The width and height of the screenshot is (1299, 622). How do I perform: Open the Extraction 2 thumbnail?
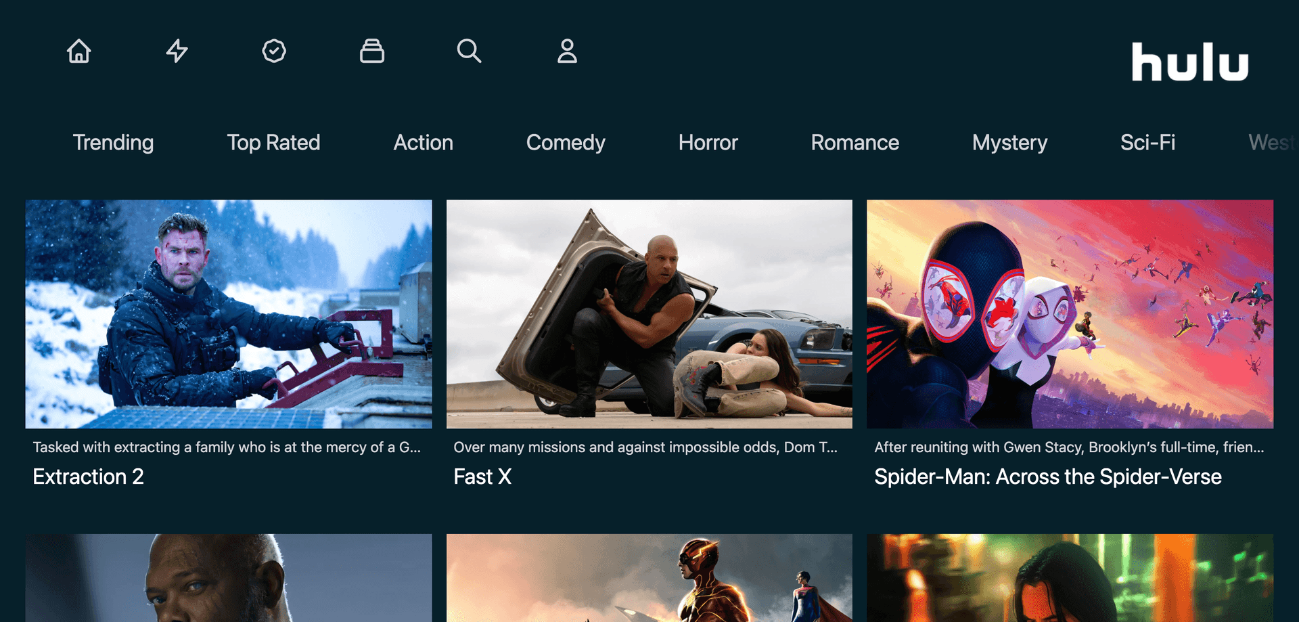(229, 313)
